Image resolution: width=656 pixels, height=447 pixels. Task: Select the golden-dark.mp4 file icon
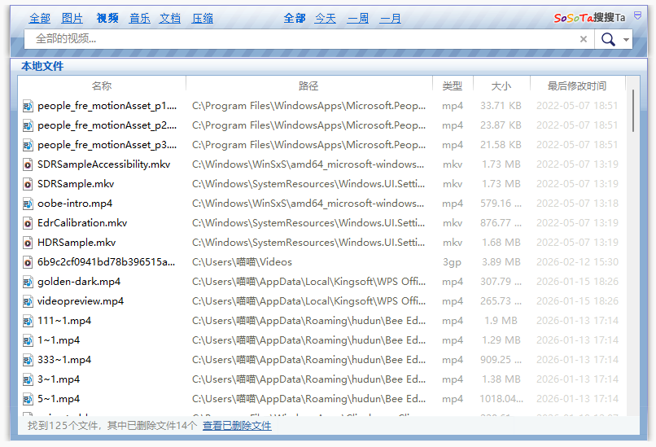pos(27,282)
